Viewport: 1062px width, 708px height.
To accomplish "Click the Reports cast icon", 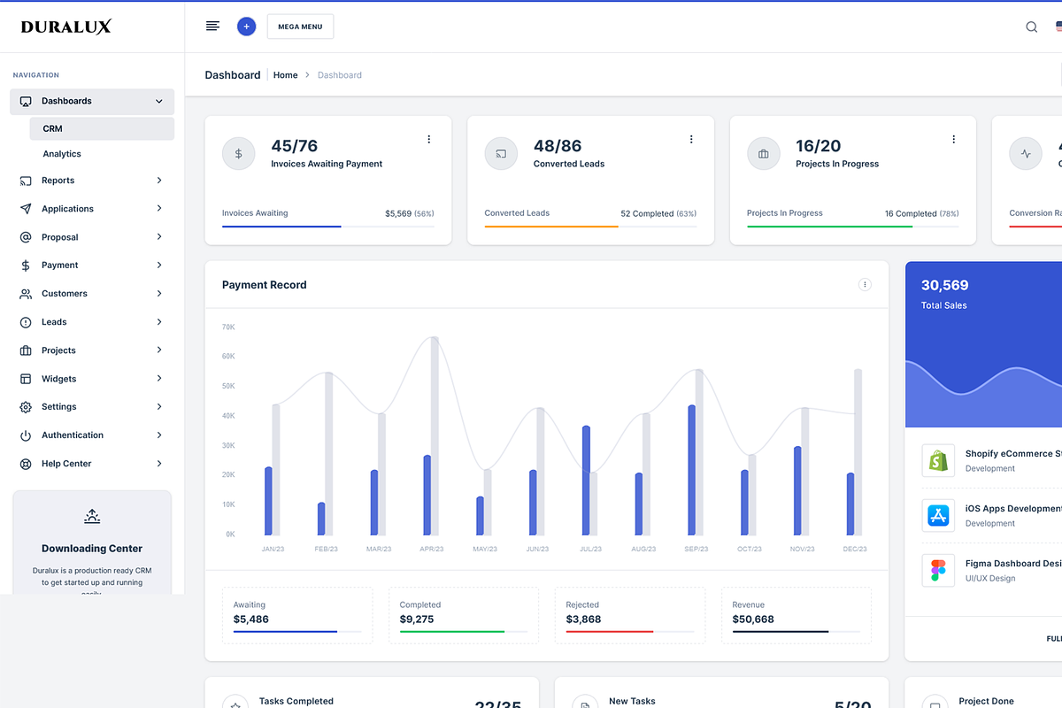I will (25, 181).
